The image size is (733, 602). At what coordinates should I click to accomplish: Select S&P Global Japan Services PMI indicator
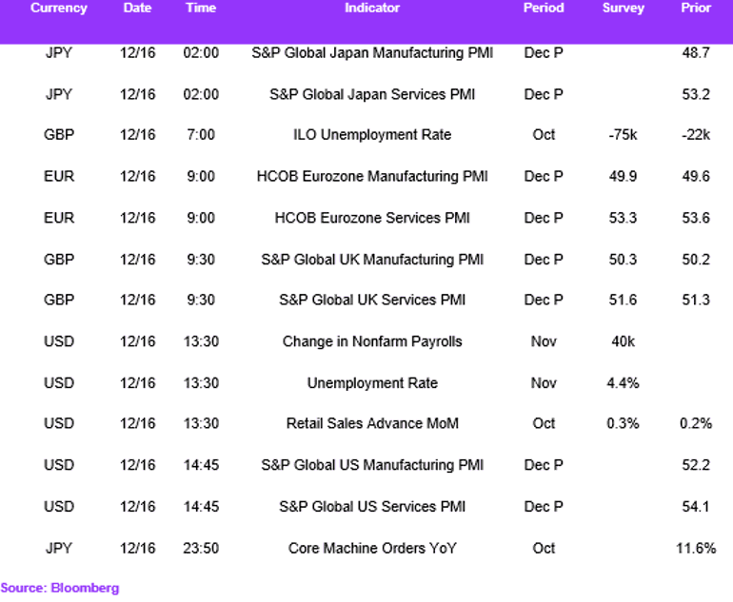(x=372, y=94)
